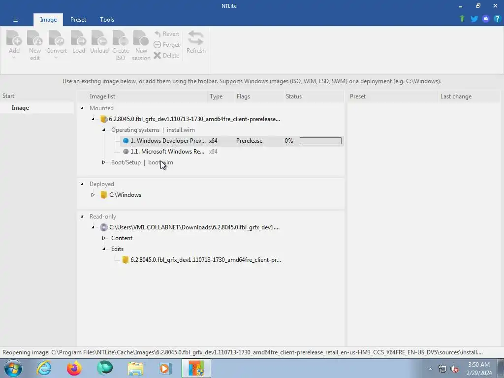This screenshot has height=378, width=504.
Task: Click the volume muted tray icon
Action: coord(454,369)
